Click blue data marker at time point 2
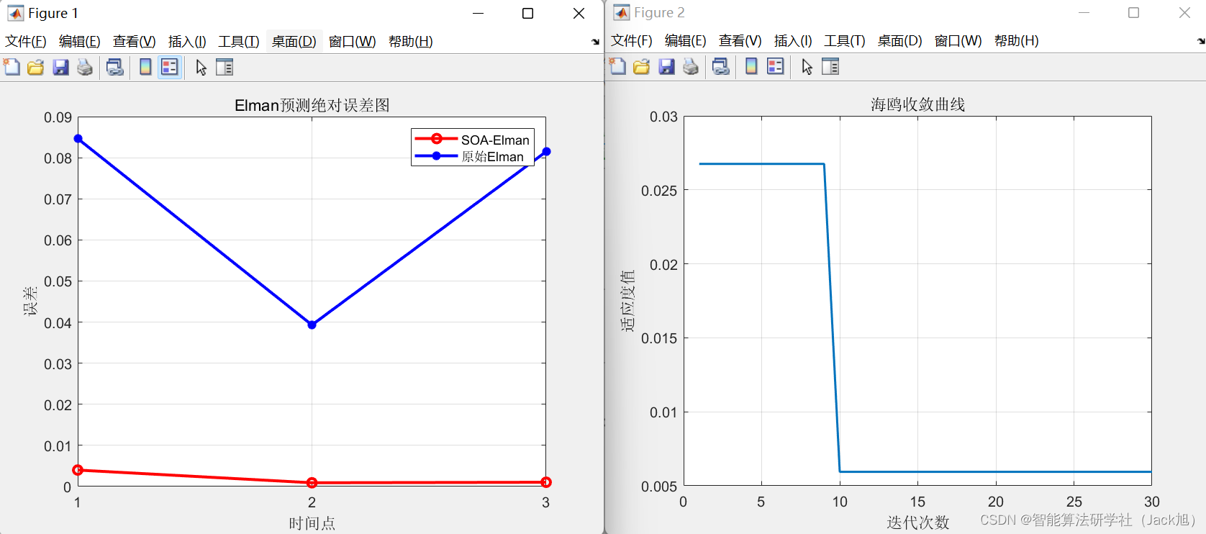1206x534 pixels. [312, 325]
